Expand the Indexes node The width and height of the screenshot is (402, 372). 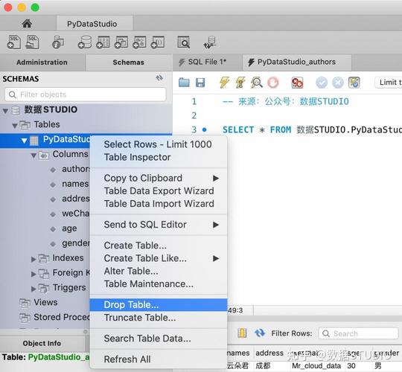click(x=33, y=259)
